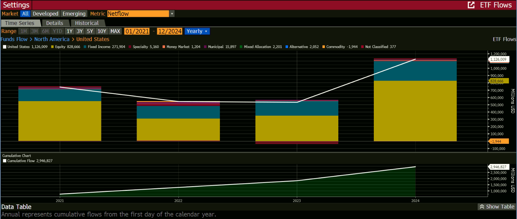Toggle the Specialty legend swatch
Screen dimensions: 517x219
point(130,47)
